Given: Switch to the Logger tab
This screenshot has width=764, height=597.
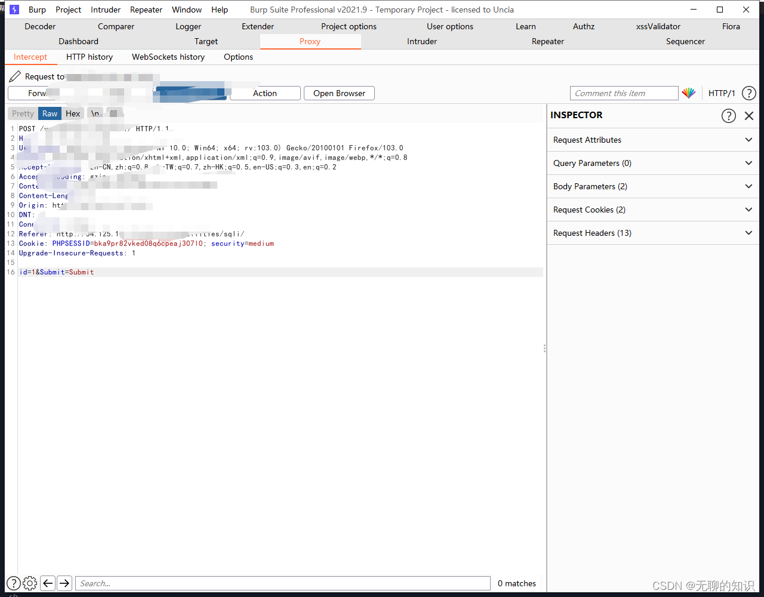Looking at the screenshot, I should pos(189,26).
